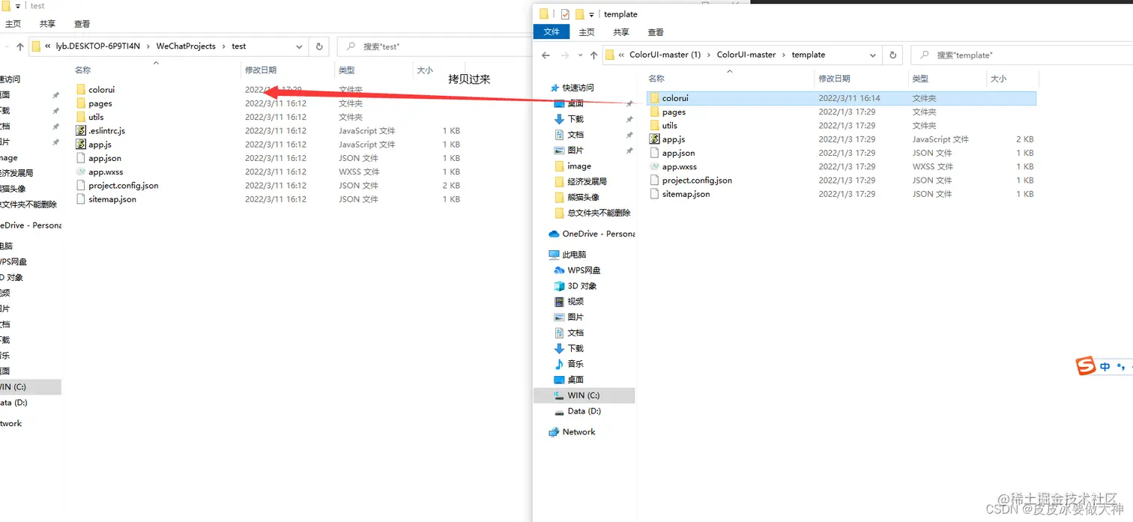This screenshot has height=522, width=1133.
Task: Open 经济发展局 folder in template sidebar
Action: click(x=580, y=181)
